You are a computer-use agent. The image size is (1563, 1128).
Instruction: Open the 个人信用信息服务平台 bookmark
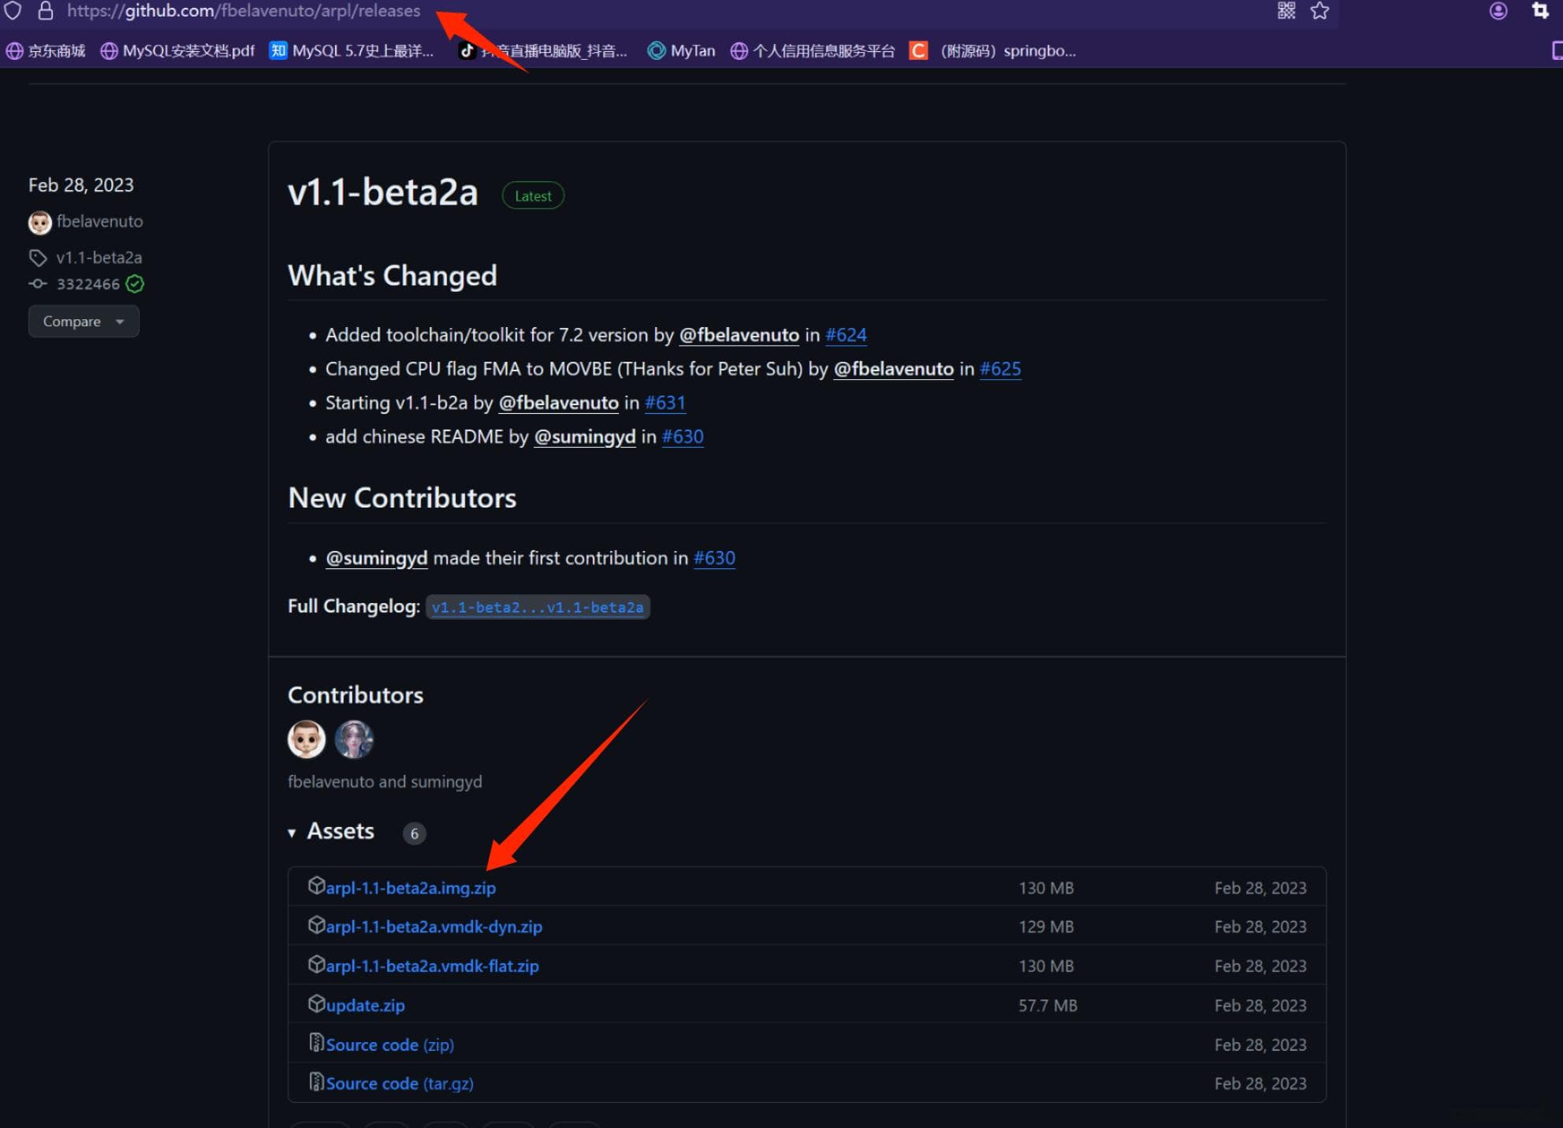point(813,51)
